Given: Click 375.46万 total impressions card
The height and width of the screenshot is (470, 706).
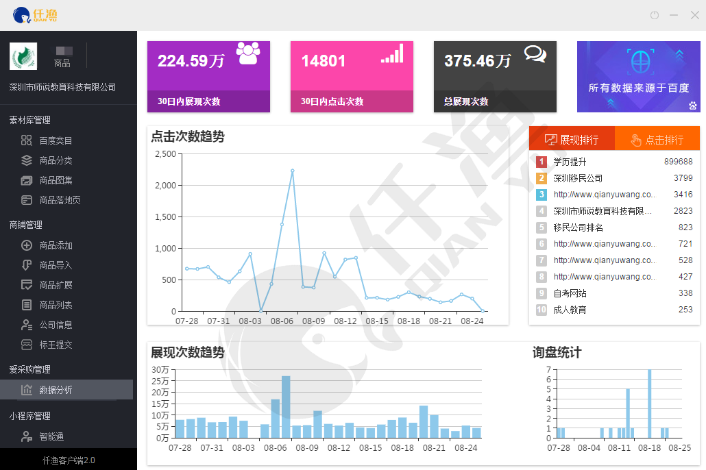Looking at the screenshot, I should tap(495, 77).
